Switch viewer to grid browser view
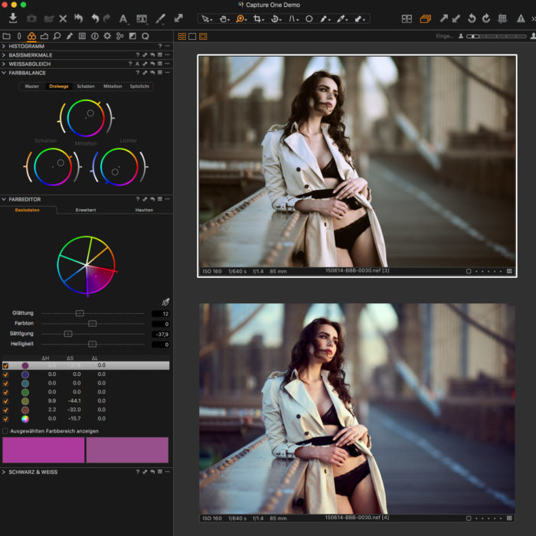The image size is (536, 536). pyautogui.click(x=182, y=36)
